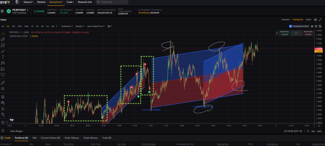
Task: Open the Order History tab
Action: pyautogui.click(x=72, y=138)
